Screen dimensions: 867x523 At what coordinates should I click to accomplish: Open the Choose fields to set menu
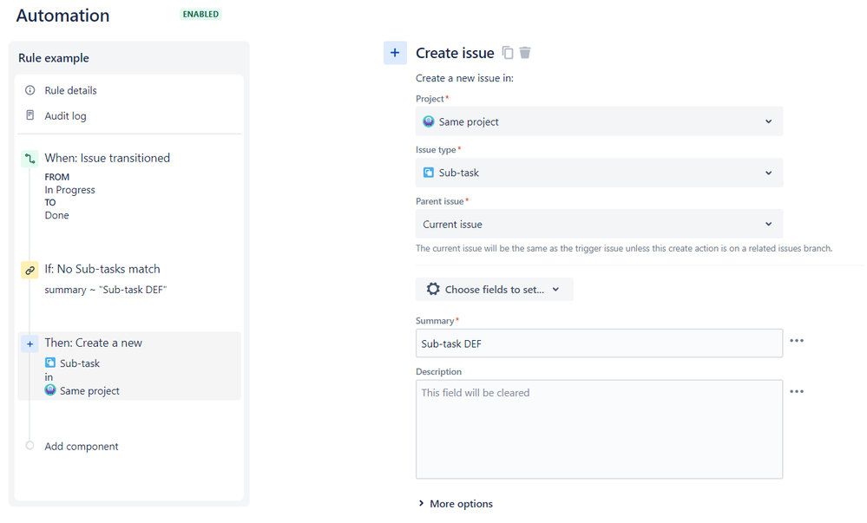tap(494, 289)
